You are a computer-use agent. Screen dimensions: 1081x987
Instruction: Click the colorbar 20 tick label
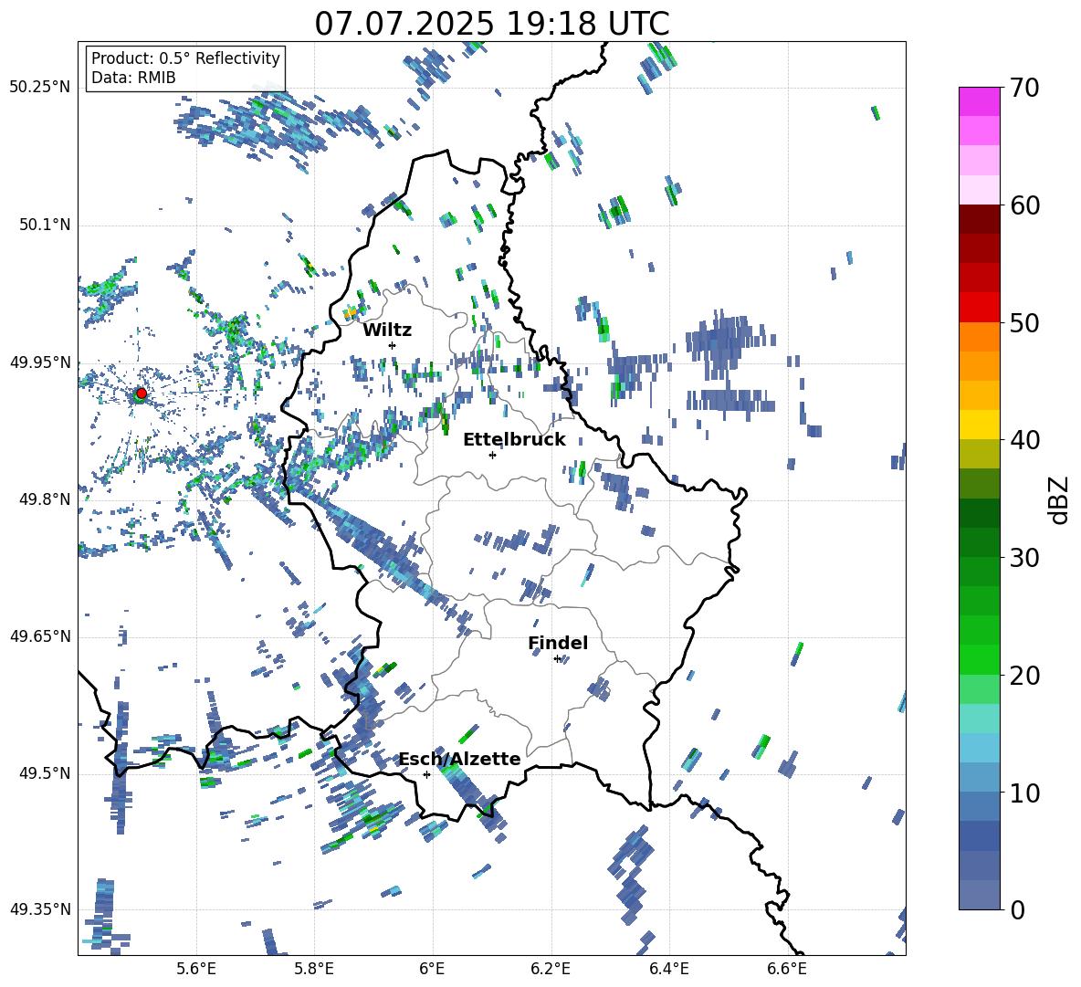(x=1024, y=676)
